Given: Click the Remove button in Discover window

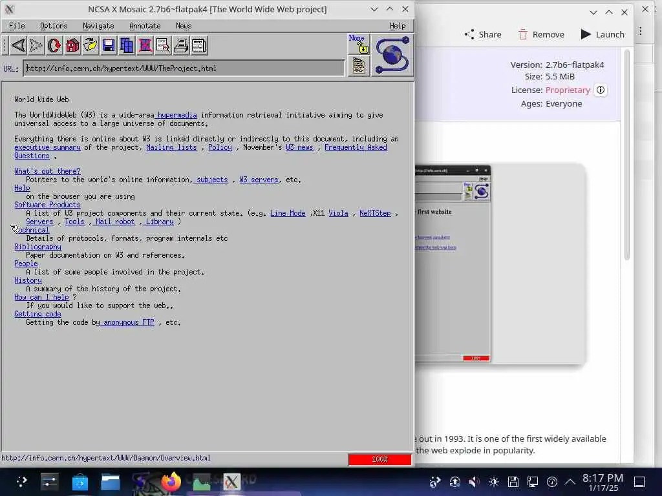Looking at the screenshot, I should (541, 35).
